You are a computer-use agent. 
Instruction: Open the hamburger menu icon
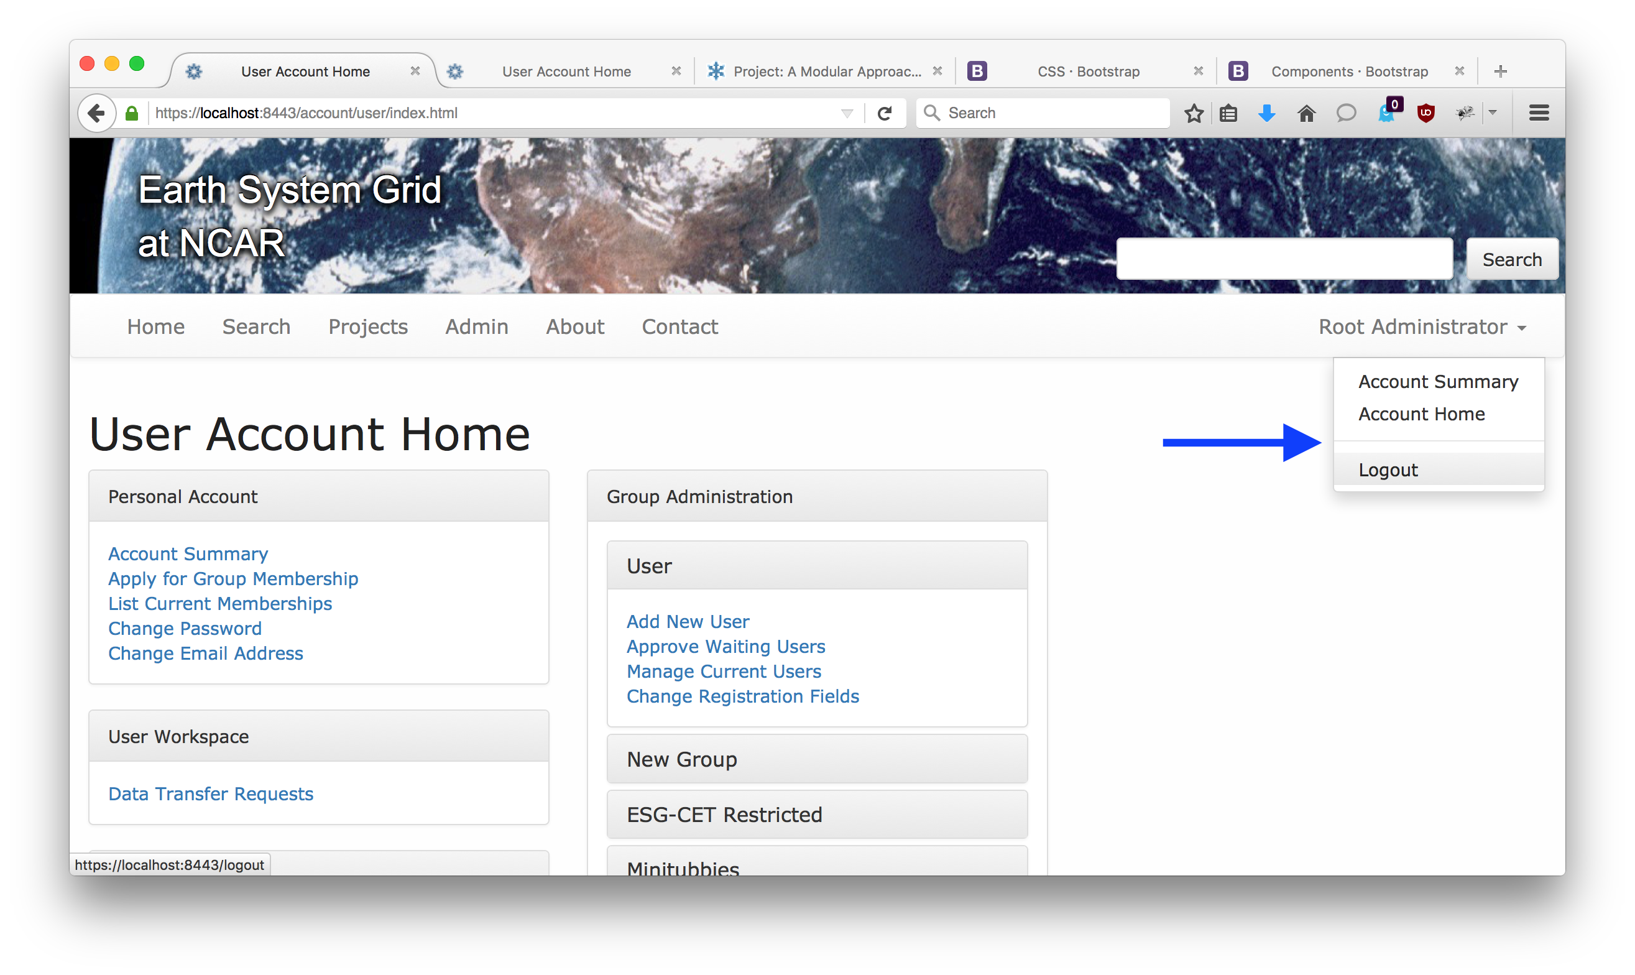coord(1539,113)
